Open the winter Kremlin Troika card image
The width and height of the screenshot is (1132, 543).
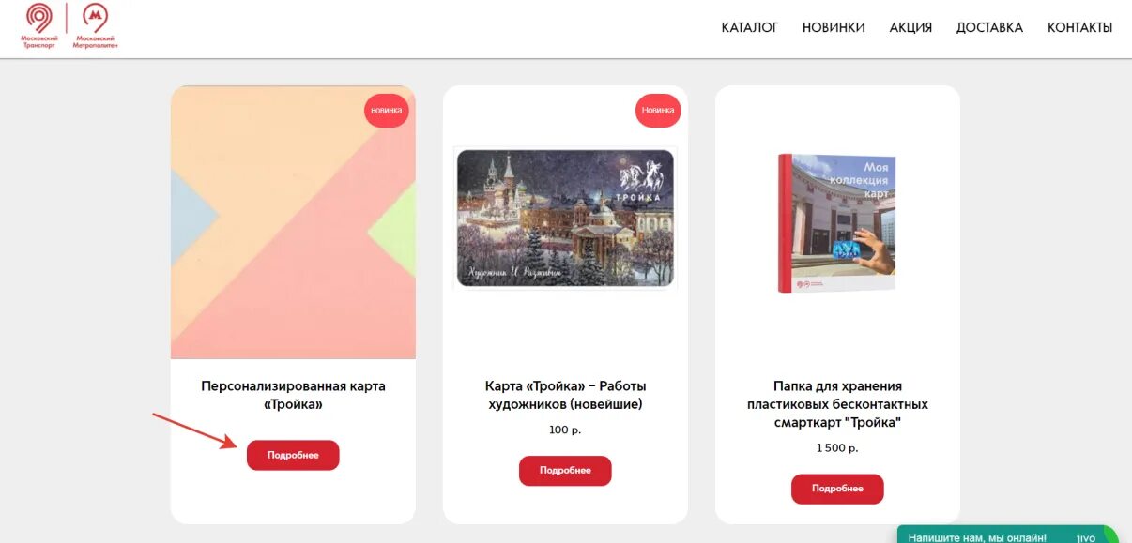pyautogui.click(x=565, y=219)
